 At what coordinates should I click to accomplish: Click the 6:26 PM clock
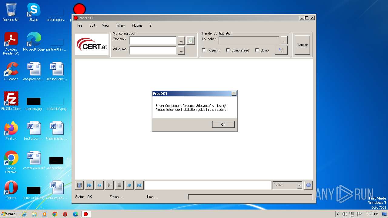372,214
